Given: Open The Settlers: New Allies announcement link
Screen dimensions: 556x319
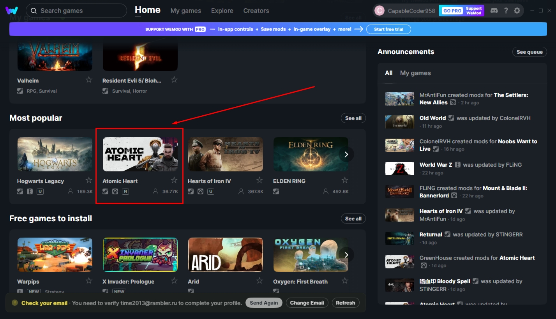Looking at the screenshot, I should pyautogui.click(x=474, y=99).
